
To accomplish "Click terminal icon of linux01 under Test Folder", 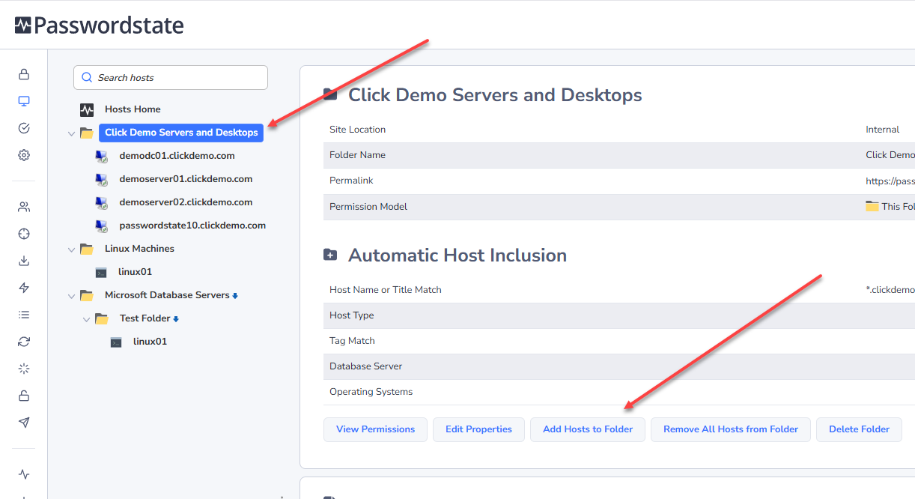I will point(116,342).
